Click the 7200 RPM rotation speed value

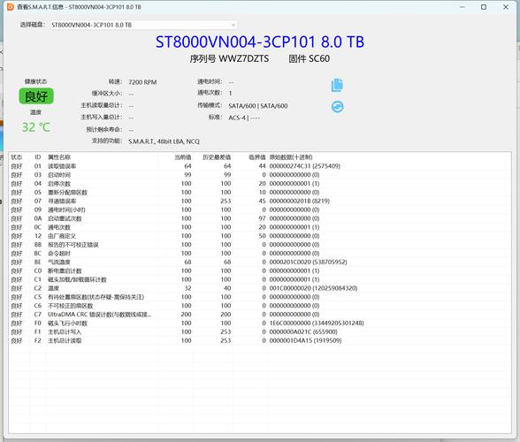coord(142,82)
